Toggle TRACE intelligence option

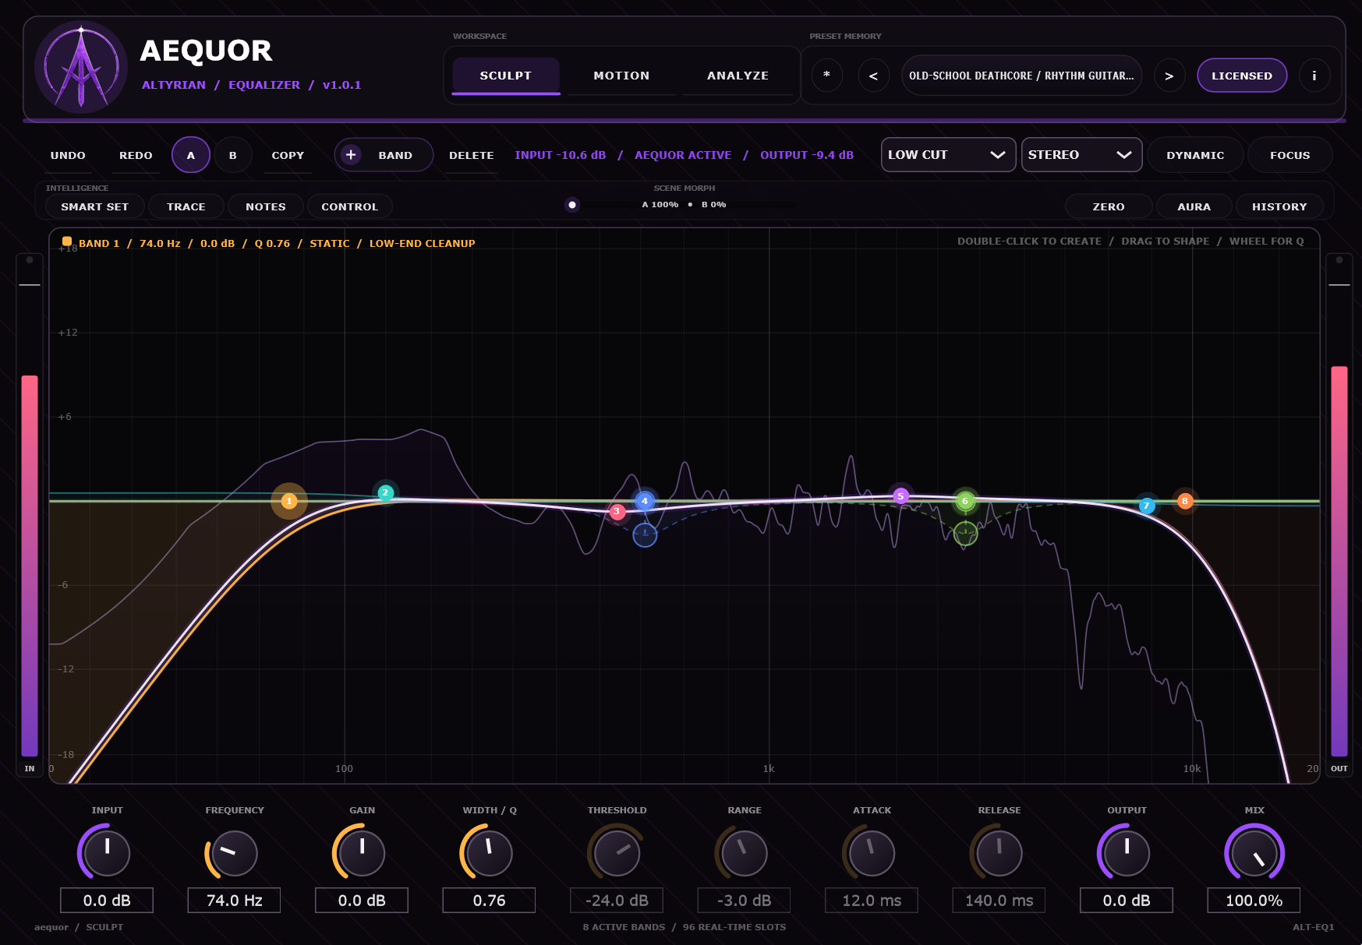186,206
